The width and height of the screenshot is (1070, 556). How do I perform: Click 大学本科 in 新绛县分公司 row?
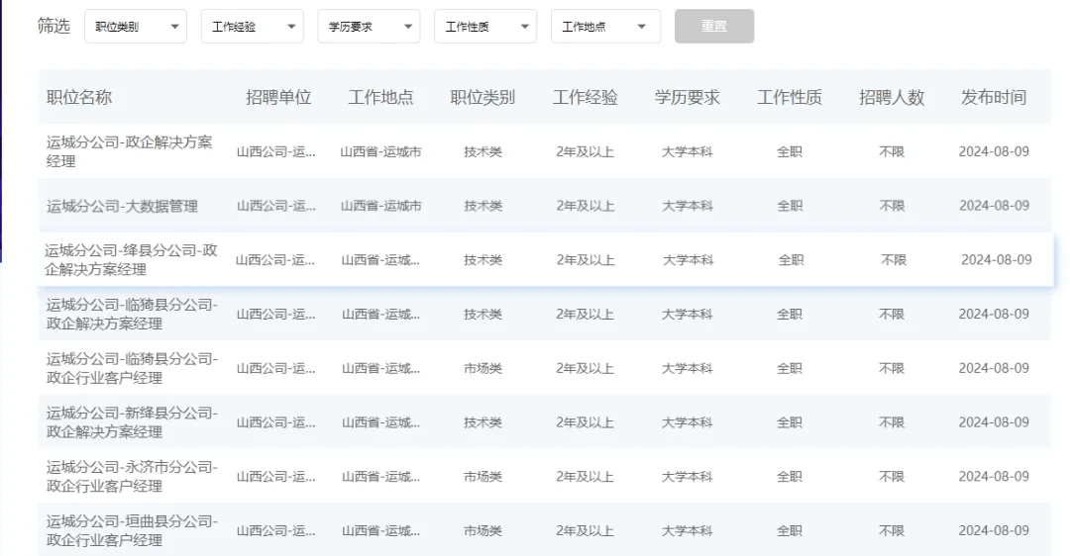click(688, 422)
